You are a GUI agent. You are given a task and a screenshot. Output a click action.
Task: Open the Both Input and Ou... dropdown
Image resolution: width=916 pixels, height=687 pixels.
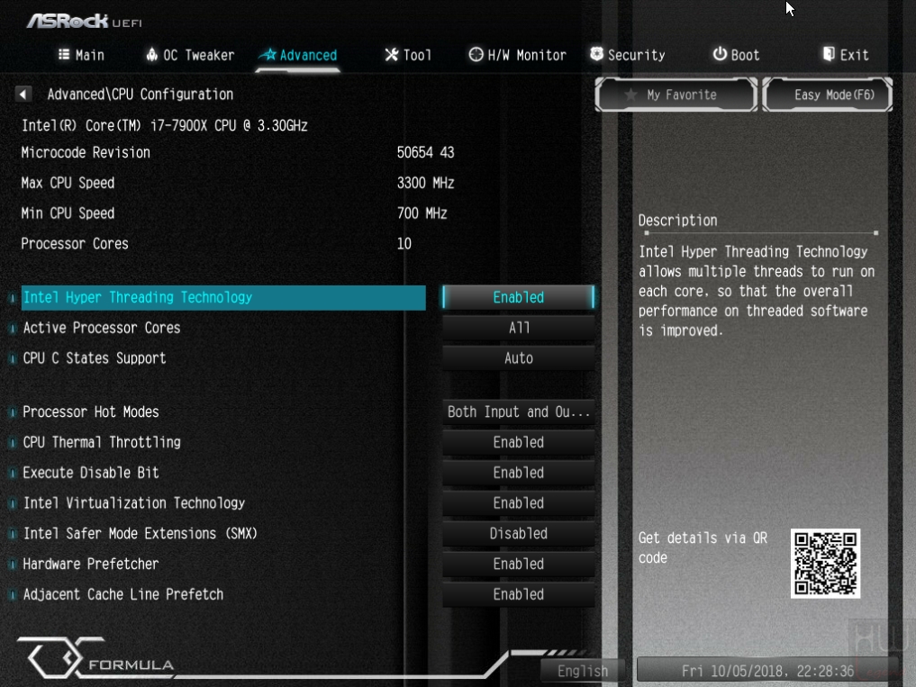518,411
